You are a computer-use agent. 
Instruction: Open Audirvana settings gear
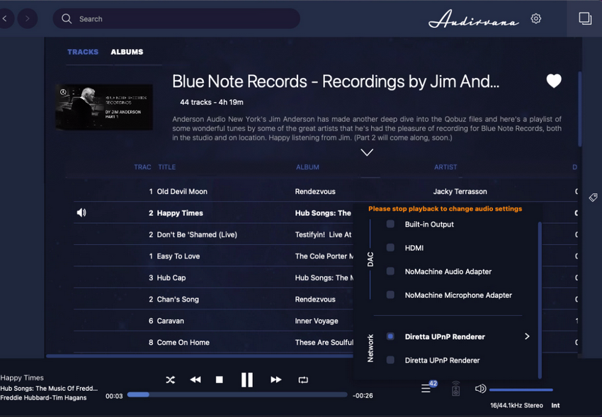536,18
